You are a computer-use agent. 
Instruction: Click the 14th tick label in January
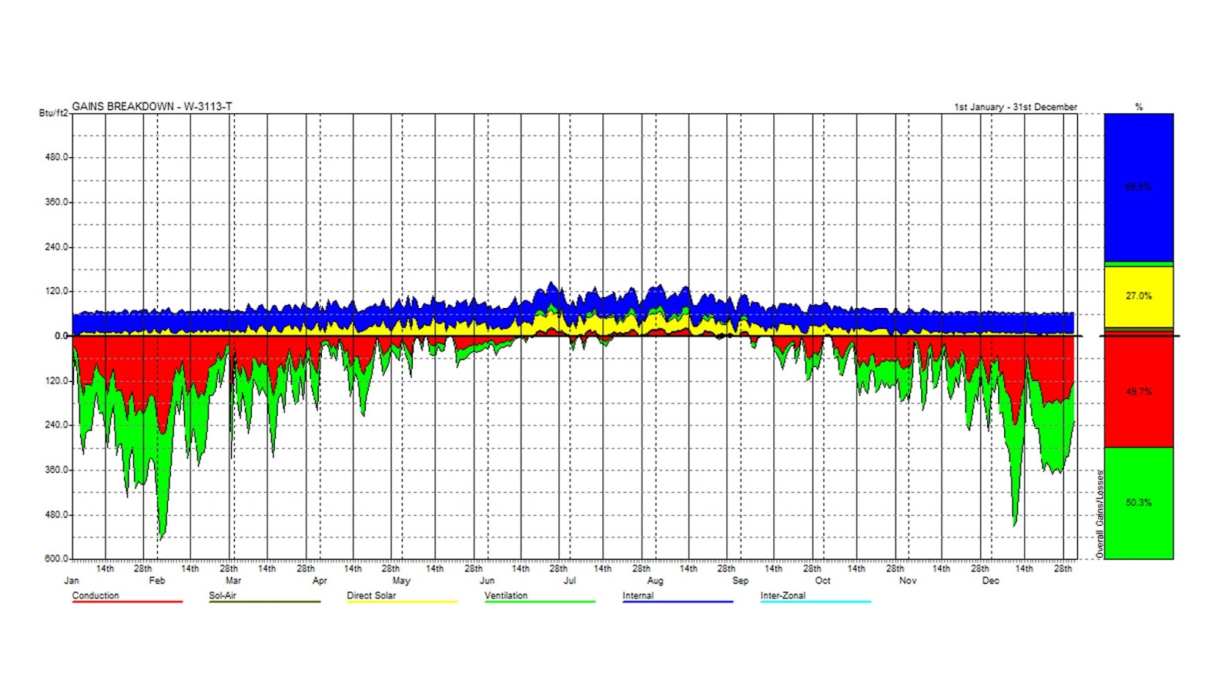(105, 569)
